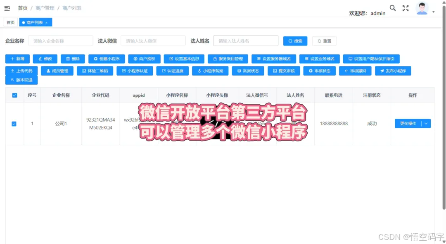Click the page vertical scrollbar
Screen dimensions: 446x244
coord(444,107)
